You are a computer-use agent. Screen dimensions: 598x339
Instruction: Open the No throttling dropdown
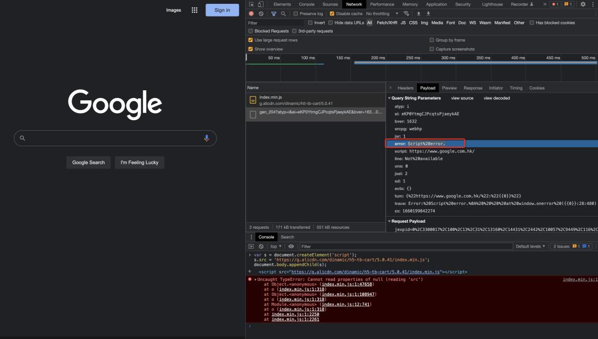coord(382,14)
